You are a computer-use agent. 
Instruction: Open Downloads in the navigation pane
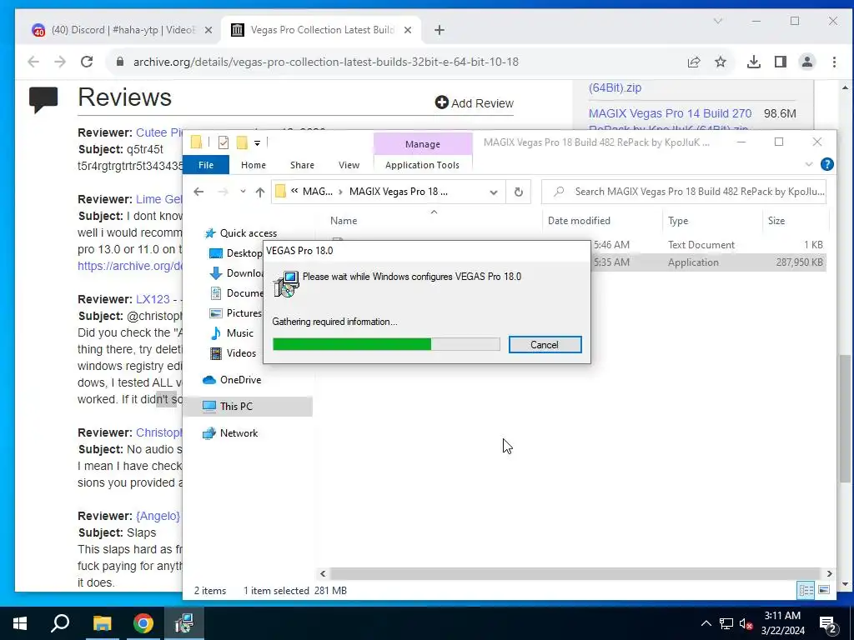tap(236, 273)
